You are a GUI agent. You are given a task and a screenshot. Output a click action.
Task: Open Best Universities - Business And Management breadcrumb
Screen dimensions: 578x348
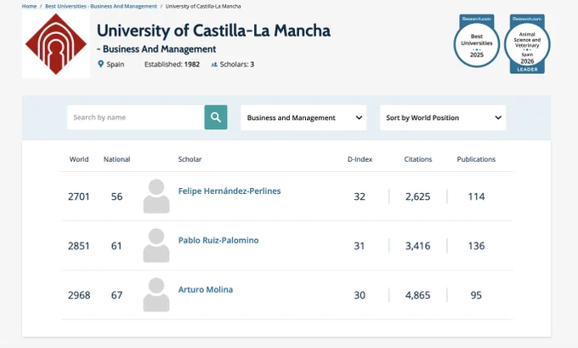tap(101, 6)
